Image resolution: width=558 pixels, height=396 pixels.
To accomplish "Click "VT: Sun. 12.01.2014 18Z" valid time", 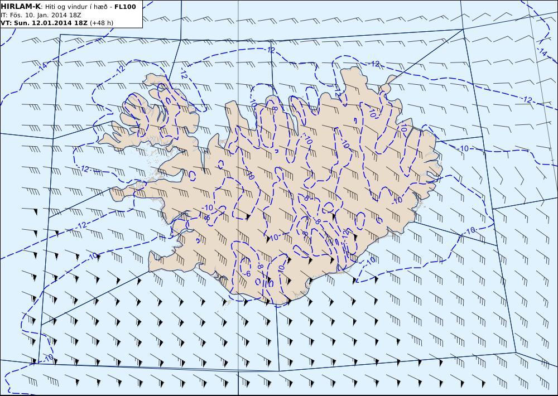I will pyautogui.click(x=44, y=23).
